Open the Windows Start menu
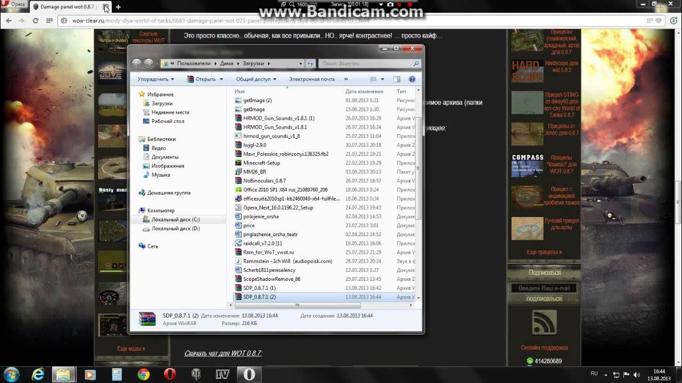This screenshot has height=383, width=682. 11,374
